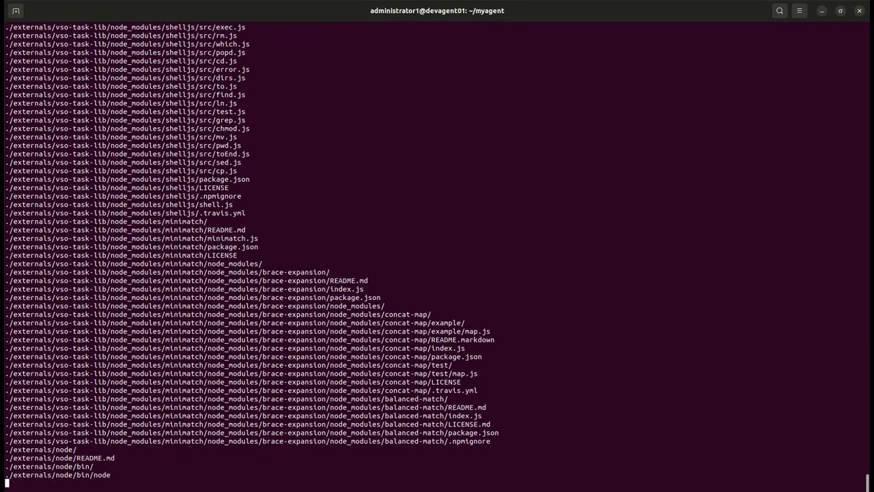The image size is (874, 492).
Task: Select line ending node_modules/concat-map/
Action: click(x=218, y=314)
